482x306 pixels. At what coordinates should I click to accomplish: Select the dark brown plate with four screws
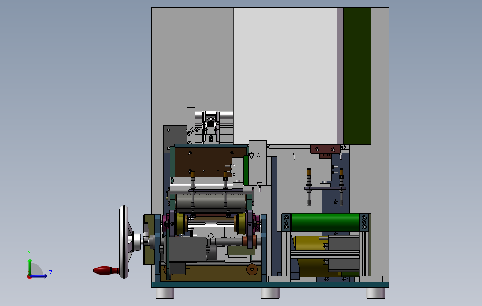[210, 162]
